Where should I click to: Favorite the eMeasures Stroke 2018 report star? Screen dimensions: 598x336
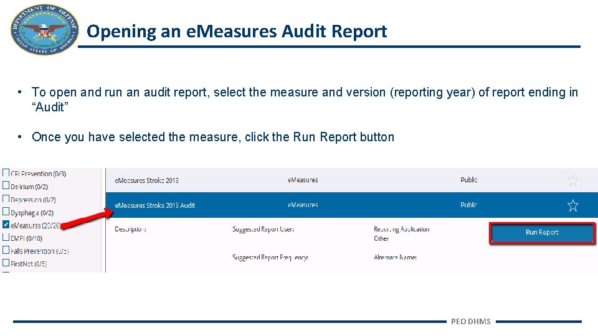point(573,180)
